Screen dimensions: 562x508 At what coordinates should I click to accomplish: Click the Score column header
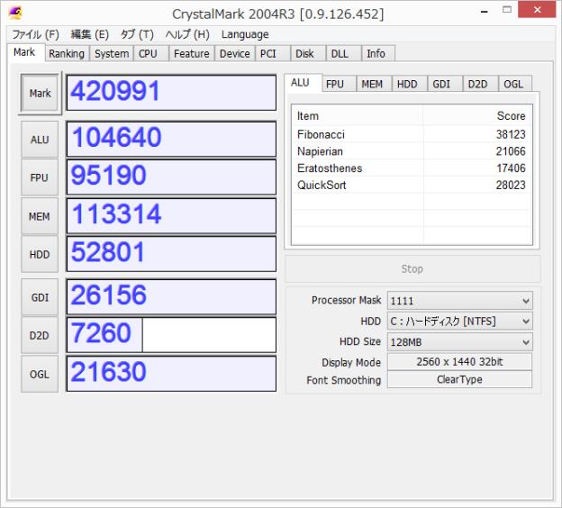coord(477,116)
